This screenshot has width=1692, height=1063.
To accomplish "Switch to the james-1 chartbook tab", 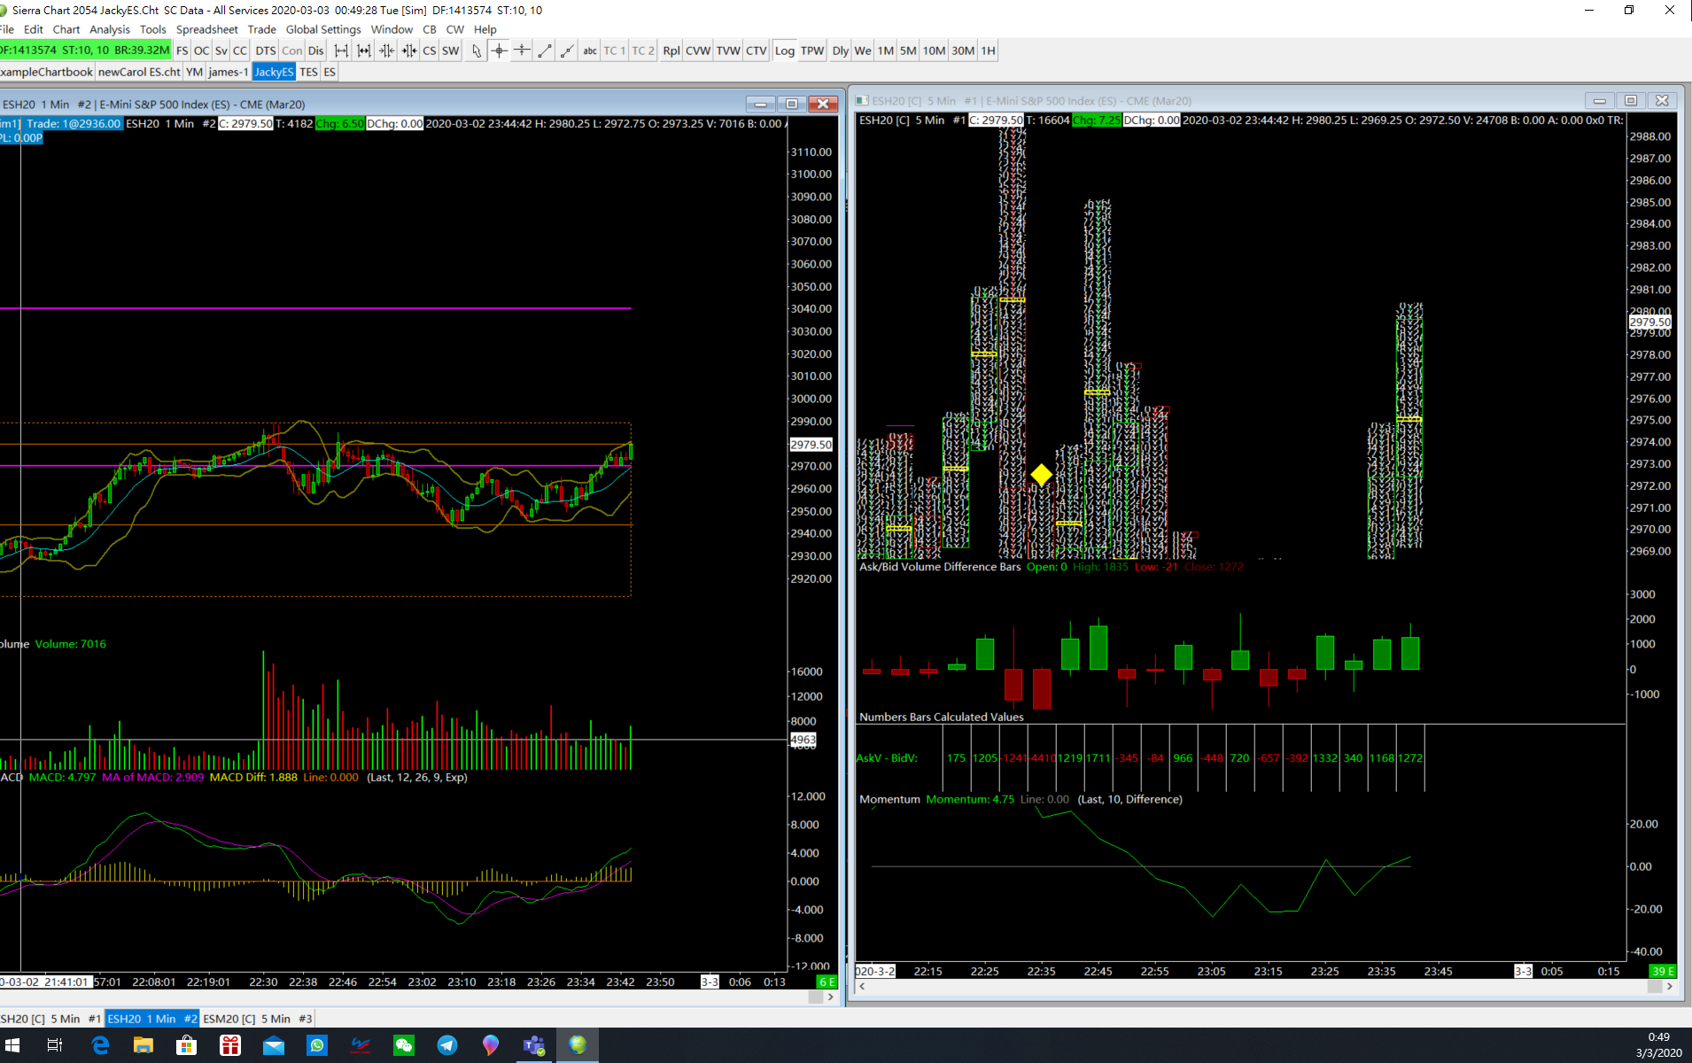I will coord(229,72).
